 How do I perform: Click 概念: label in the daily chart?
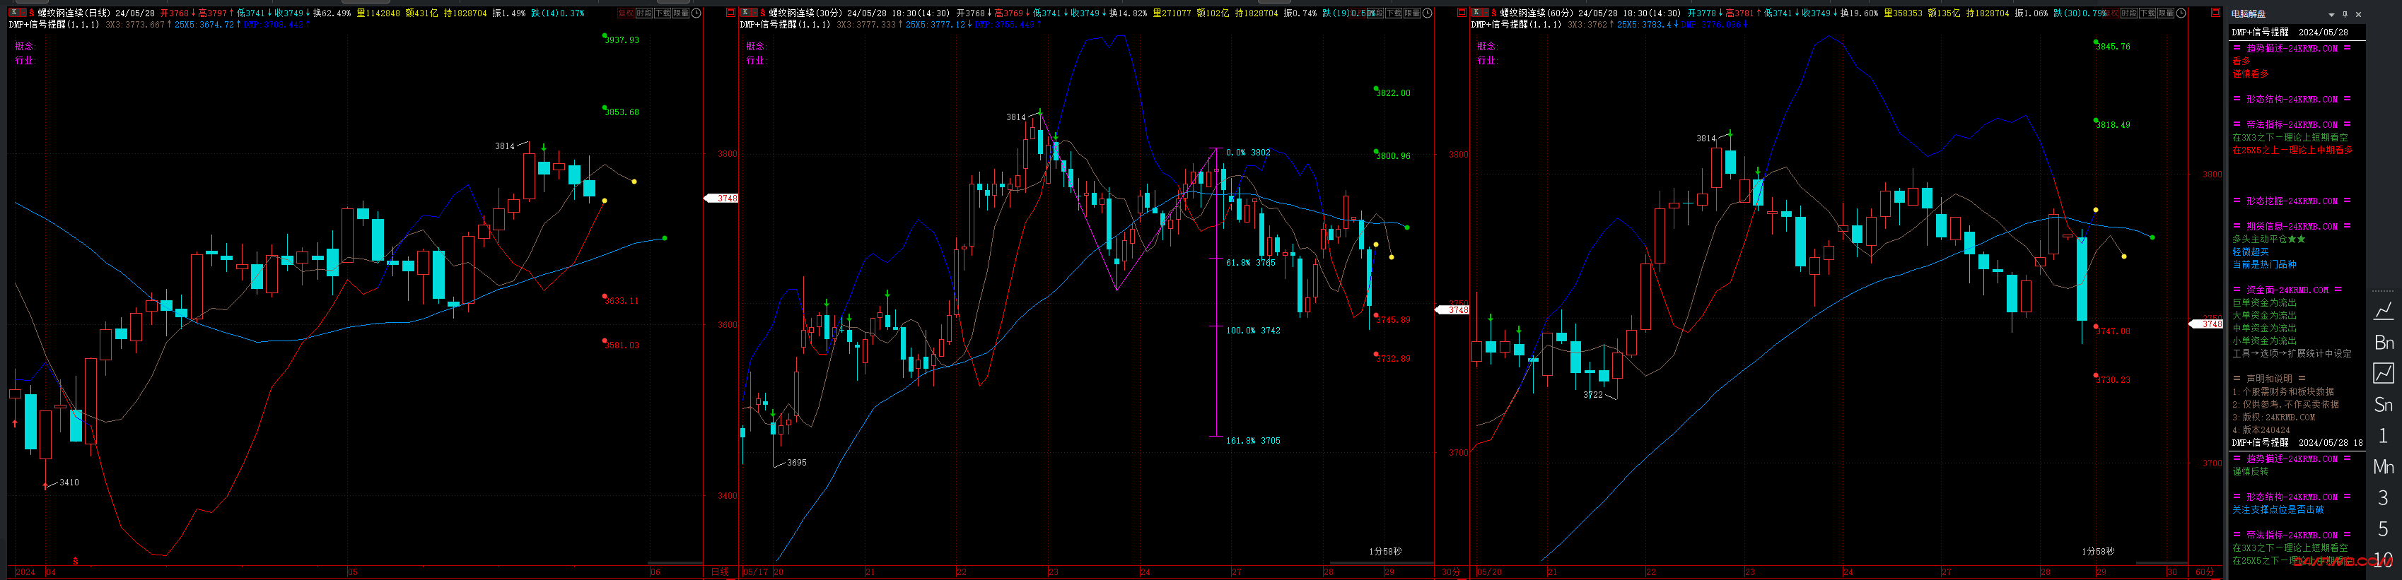(x=24, y=46)
